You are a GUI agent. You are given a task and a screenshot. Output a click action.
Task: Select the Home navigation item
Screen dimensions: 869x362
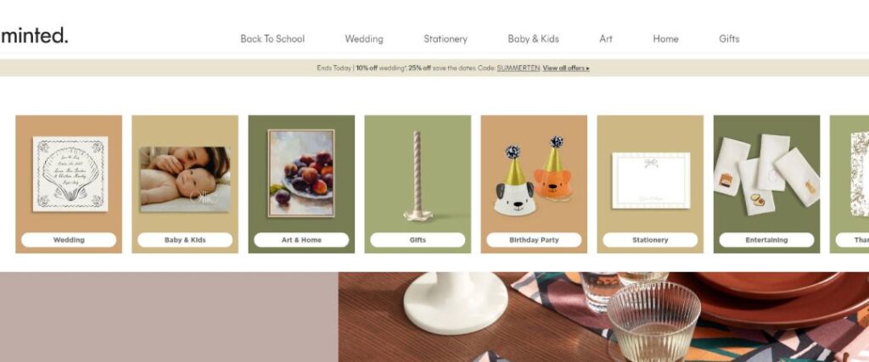click(665, 39)
